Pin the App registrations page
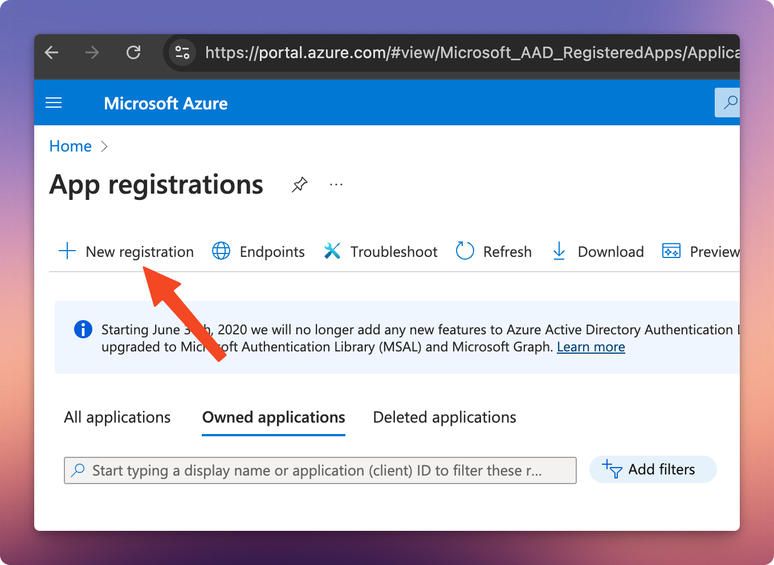Image resolution: width=774 pixels, height=565 pixels. tap(299, 185)
